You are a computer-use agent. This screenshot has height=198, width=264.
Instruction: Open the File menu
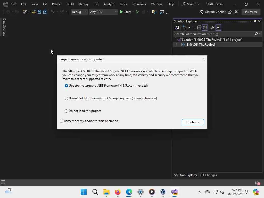14,4
